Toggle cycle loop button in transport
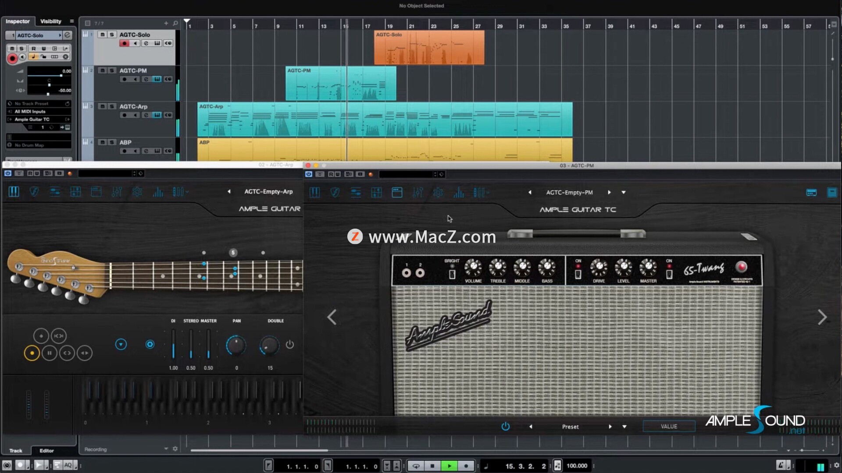This screenshot has height=473, width=842. coord(416,466)
